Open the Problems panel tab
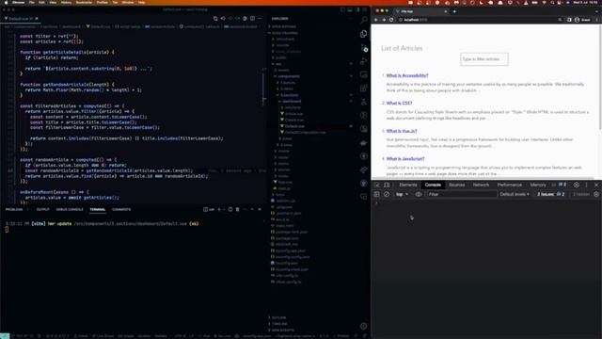This screenshot has width=602, height=339. 14,209
